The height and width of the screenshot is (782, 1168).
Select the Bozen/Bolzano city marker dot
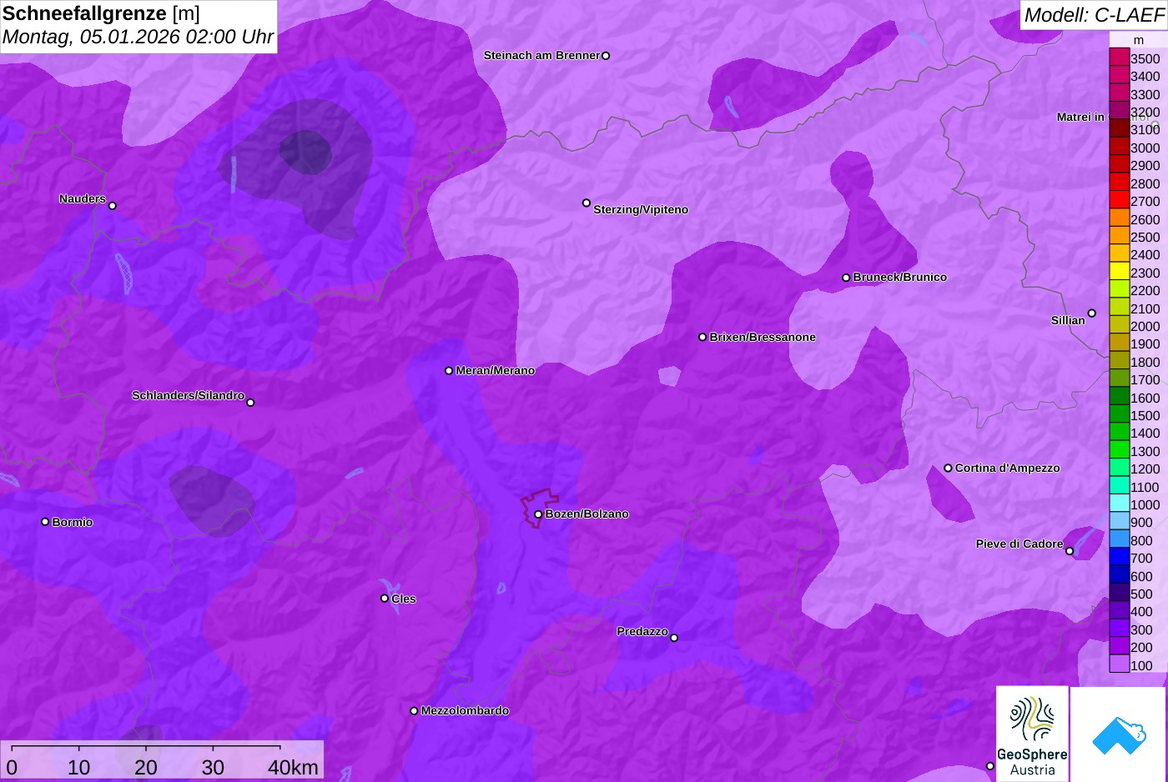[x=538, y=514]
